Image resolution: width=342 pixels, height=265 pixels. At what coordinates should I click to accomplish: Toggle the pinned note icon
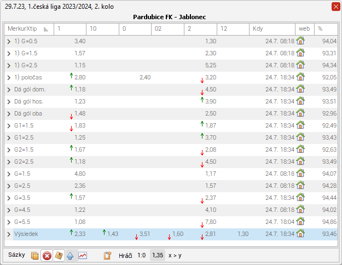coord(59,255)
